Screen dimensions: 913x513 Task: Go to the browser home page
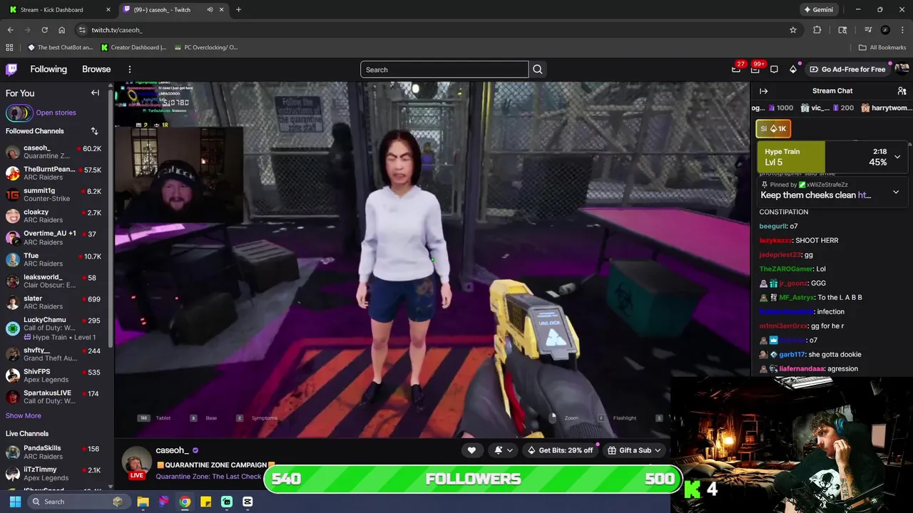tap(62, 30)
